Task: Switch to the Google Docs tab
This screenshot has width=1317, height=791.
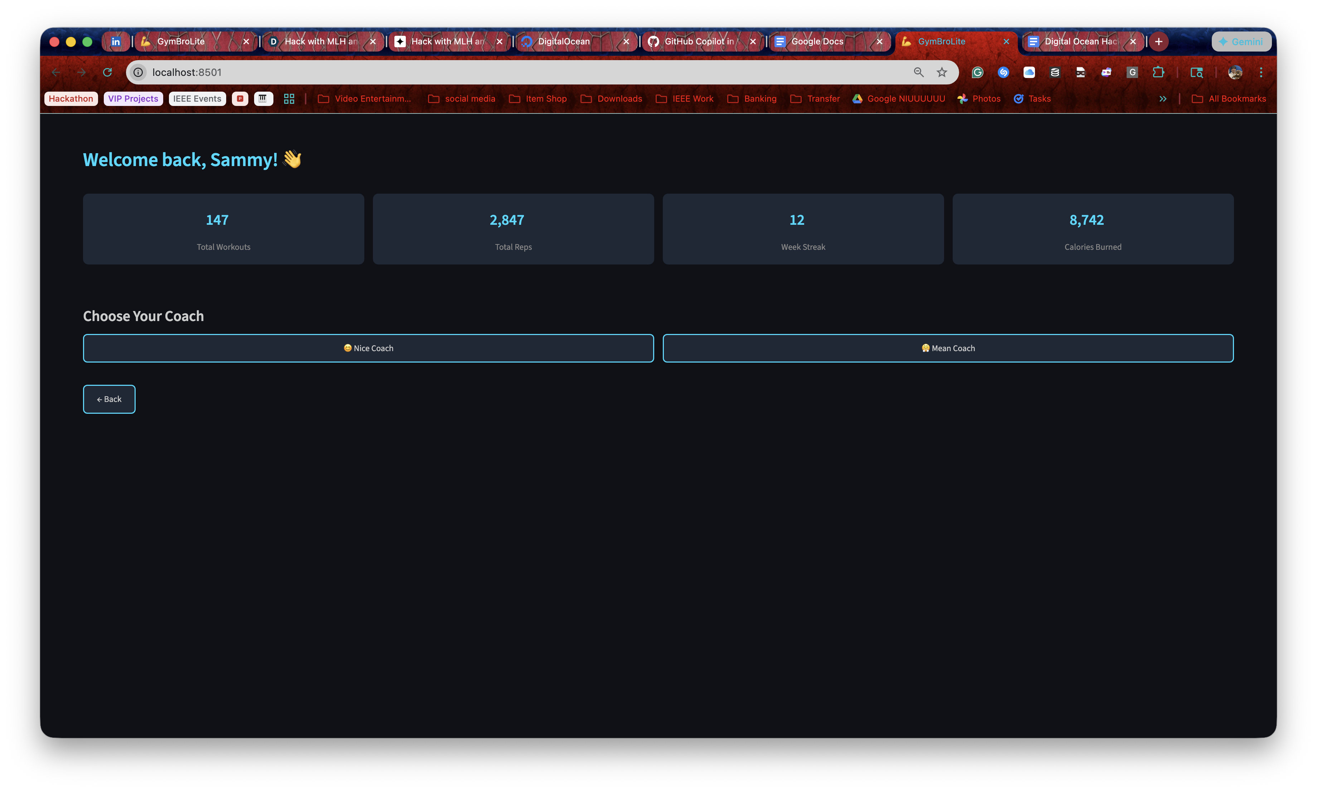Action: 817,42
